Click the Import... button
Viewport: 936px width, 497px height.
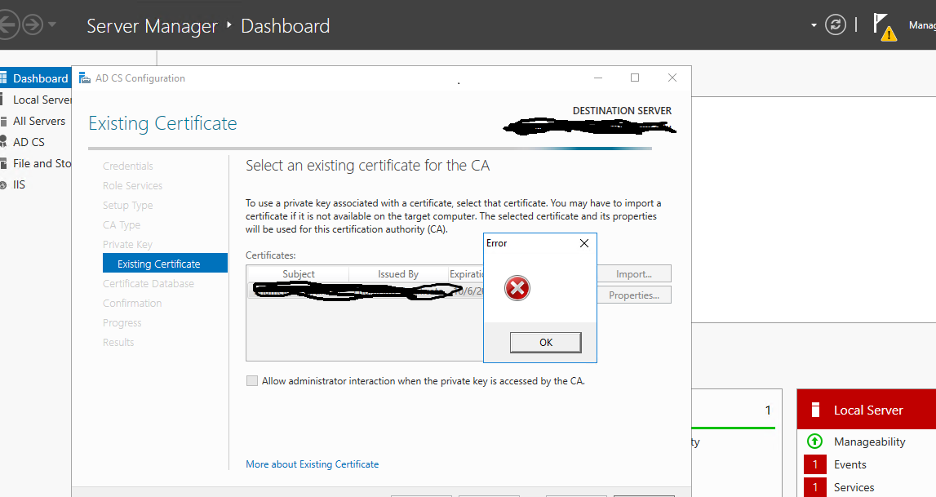point(634,274)
